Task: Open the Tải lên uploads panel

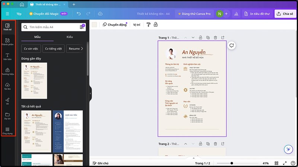Action: tap(7, 86)
